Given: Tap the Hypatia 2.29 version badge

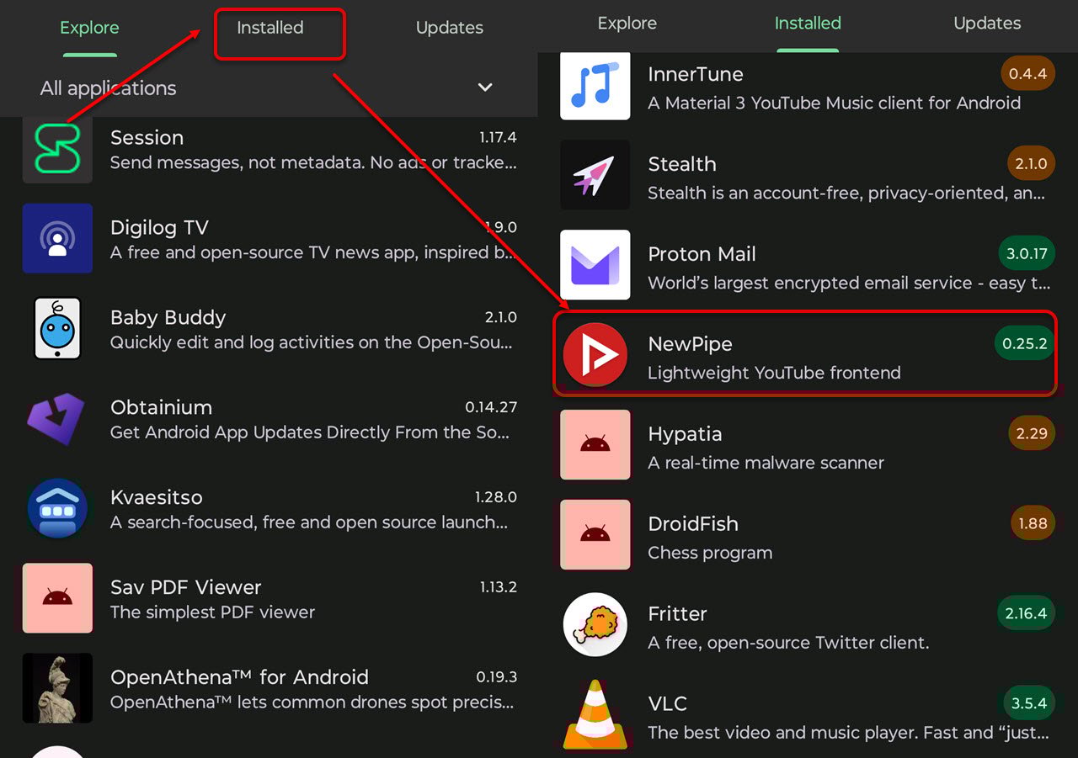Looking at the screenshot, I should click(x=1031, y=434).
